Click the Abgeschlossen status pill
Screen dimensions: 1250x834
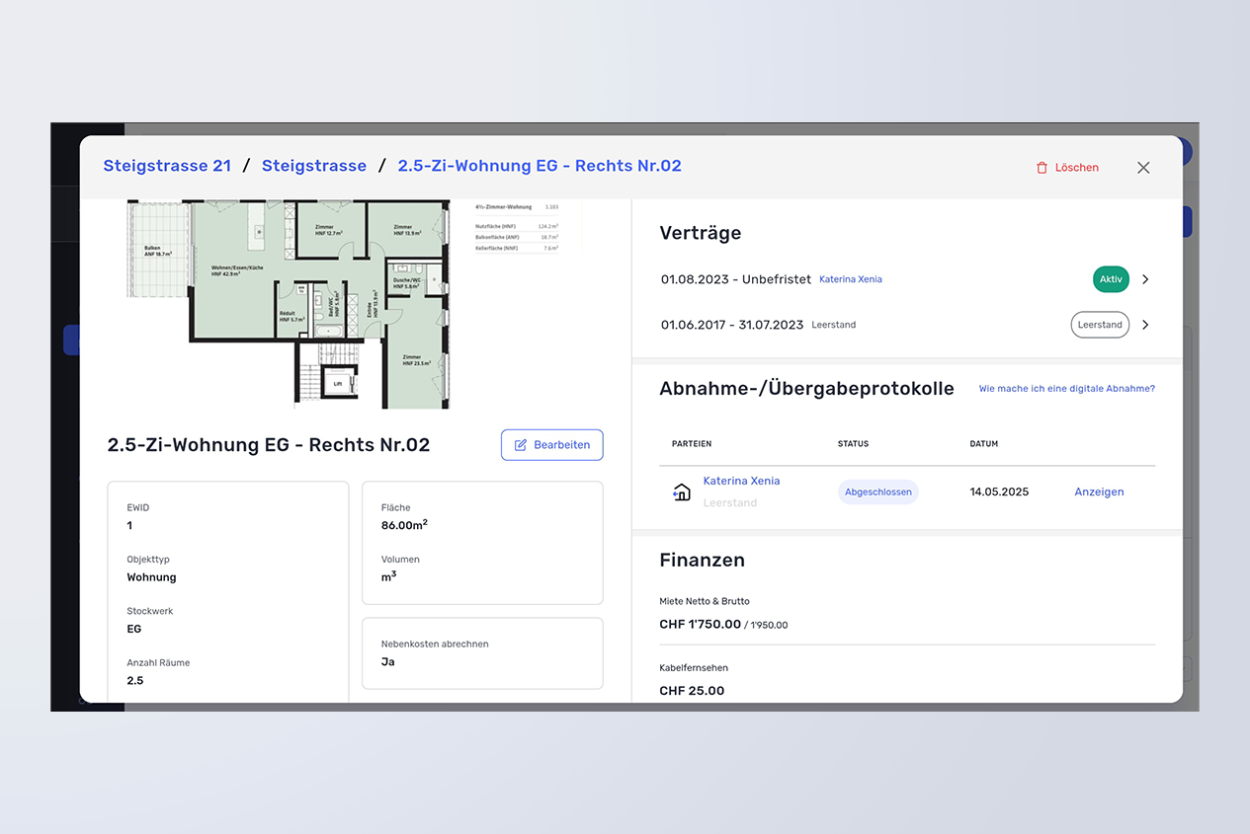pos(877,492)
